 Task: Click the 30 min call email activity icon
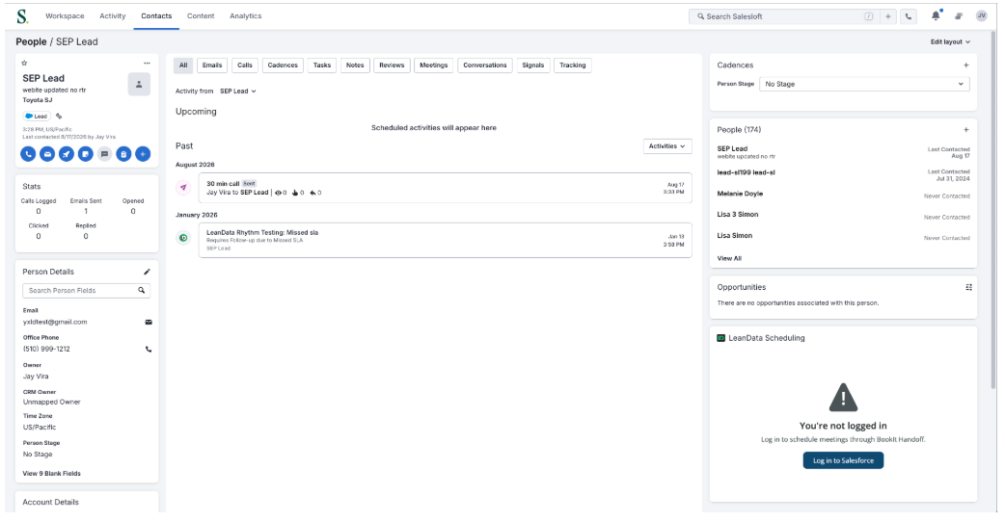(183, 188)
